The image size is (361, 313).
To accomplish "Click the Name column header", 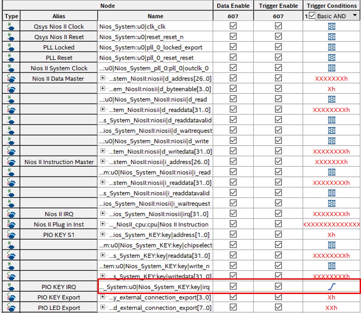I will tap(155, 16).
